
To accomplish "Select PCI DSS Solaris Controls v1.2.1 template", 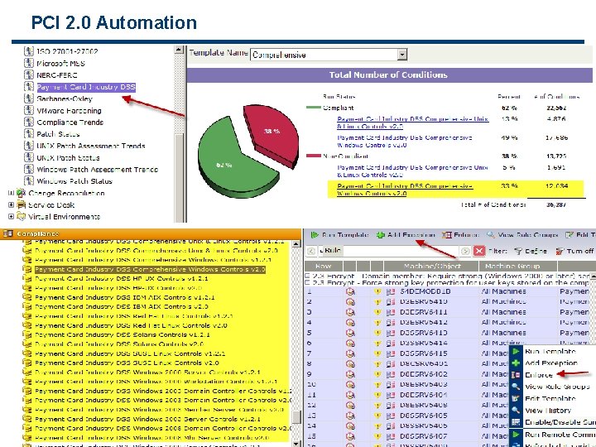I will click(x=122, y=334).
